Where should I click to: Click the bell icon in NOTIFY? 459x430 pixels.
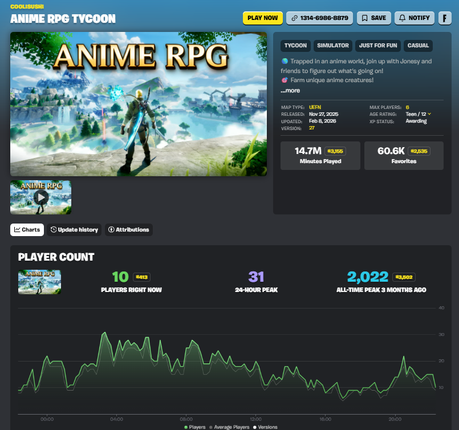coord(402,18)
